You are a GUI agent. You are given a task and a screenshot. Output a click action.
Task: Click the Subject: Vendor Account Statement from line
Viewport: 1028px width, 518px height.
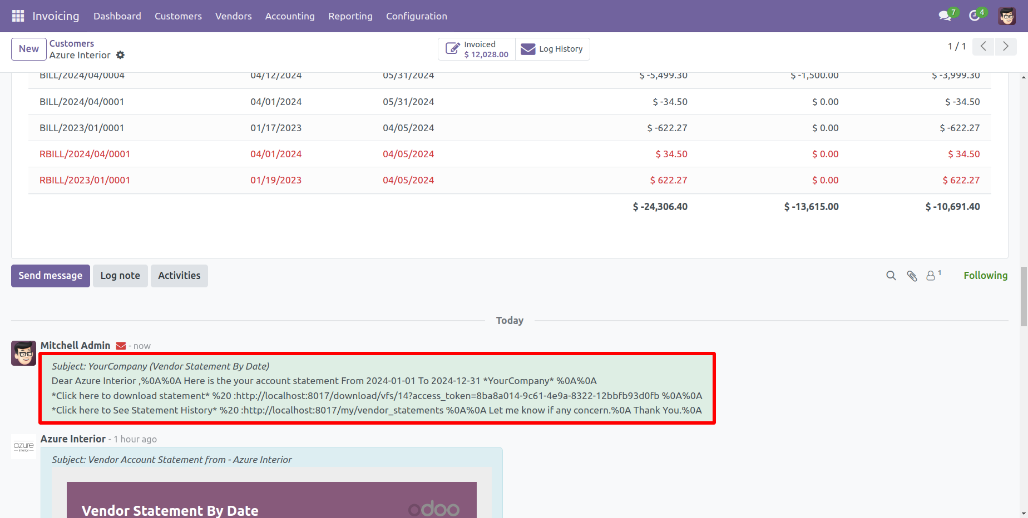pyautogui.click(x=171, y=460)
